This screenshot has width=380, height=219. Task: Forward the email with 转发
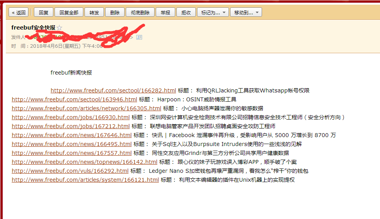94,12
